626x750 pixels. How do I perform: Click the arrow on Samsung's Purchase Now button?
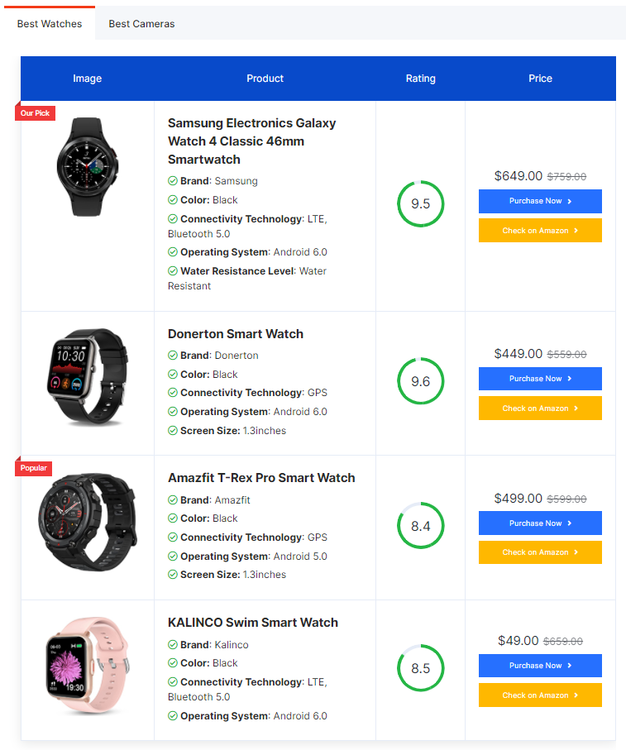pos(570,202)
